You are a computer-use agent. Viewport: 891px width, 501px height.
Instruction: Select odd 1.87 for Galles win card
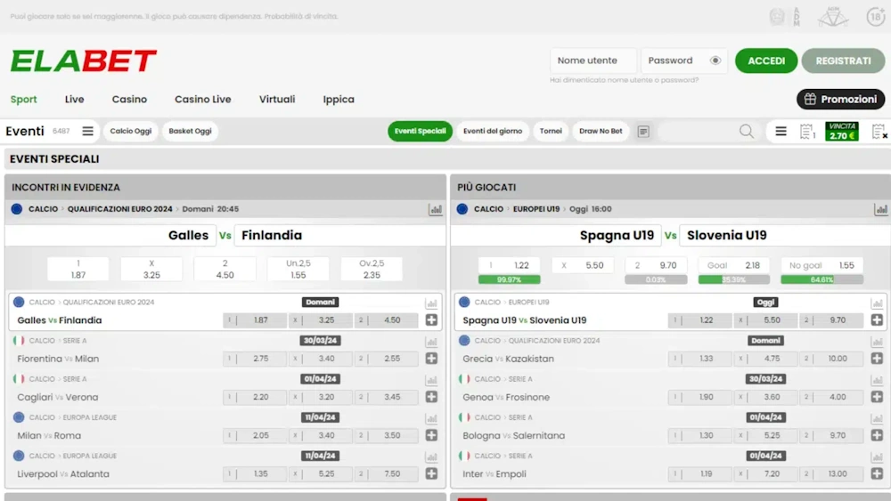(x=78, y=270)
